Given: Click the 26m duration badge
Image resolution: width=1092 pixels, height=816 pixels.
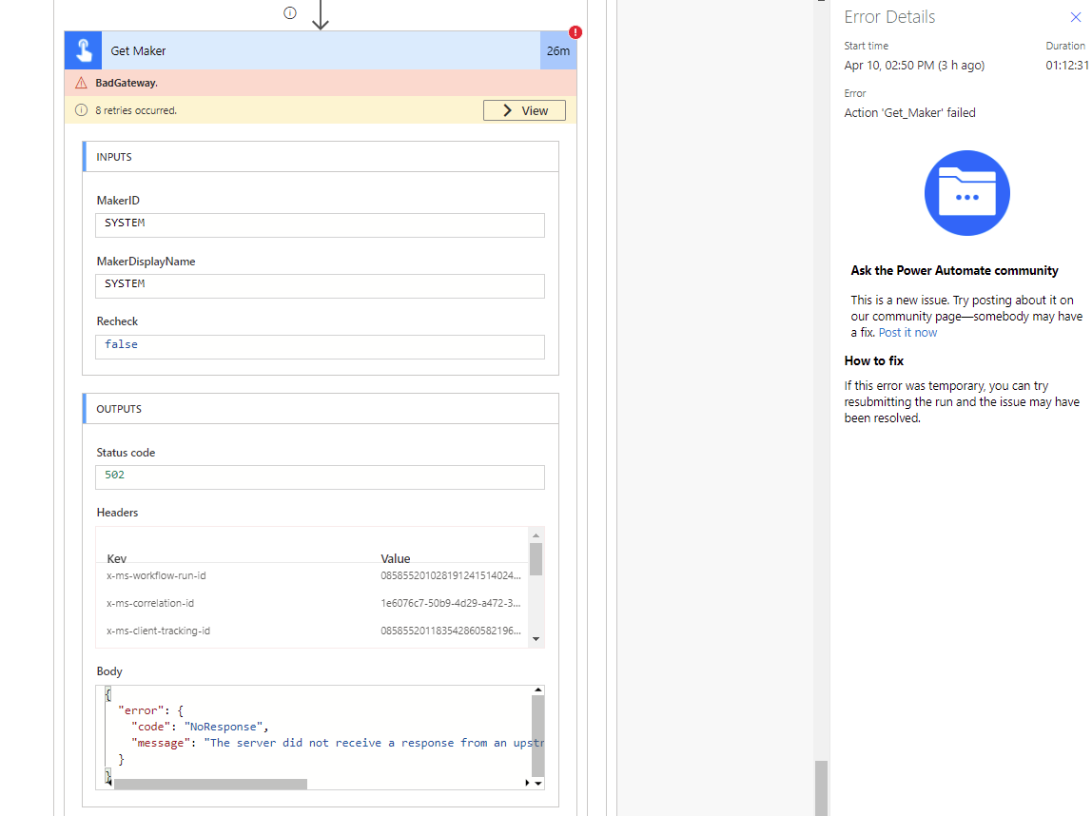Looking at the screenshot, I should coord(558,49).
